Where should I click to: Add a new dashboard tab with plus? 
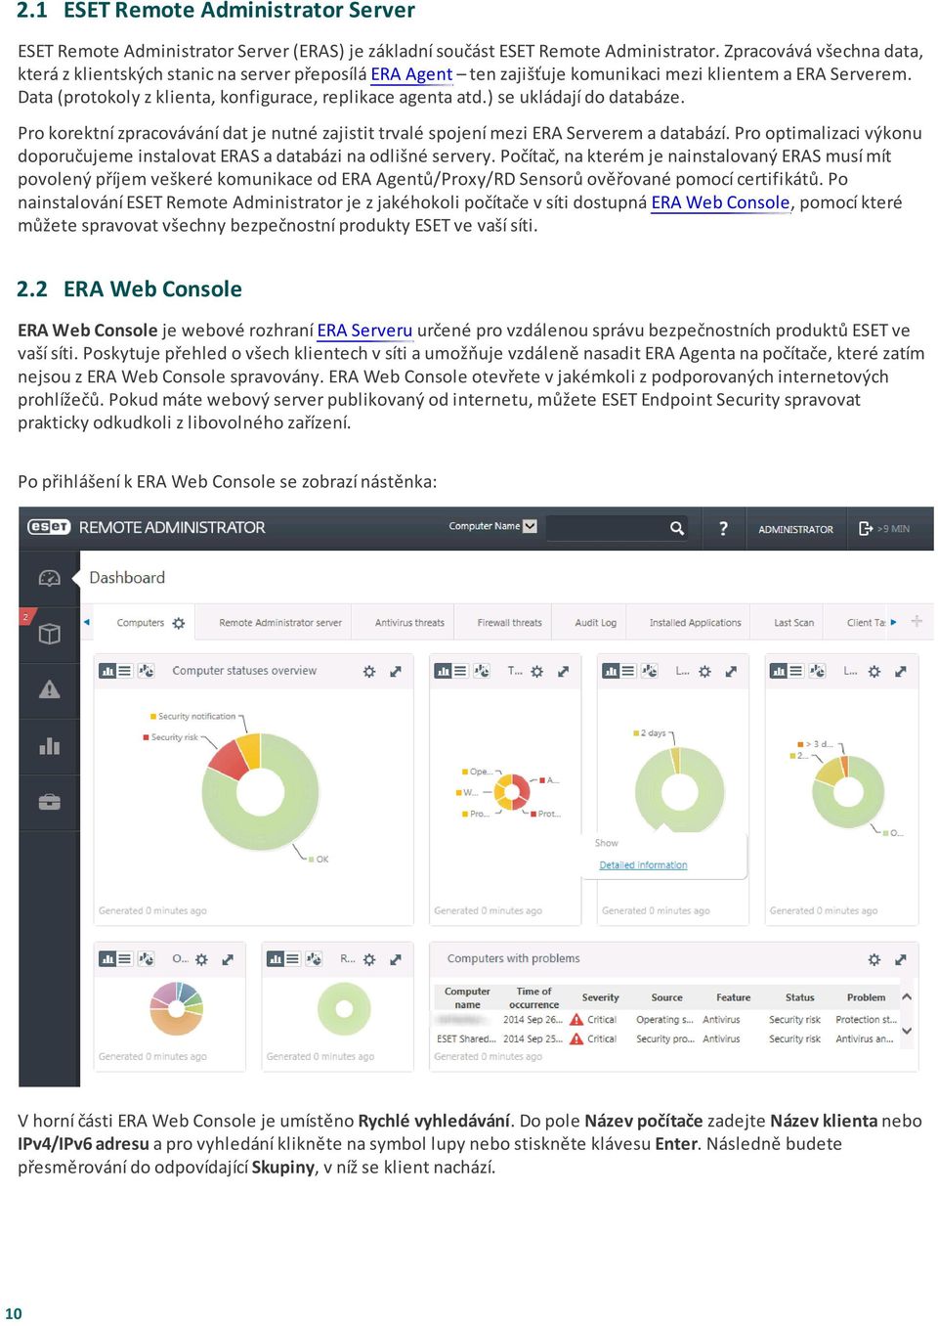[x=917, y=621]
